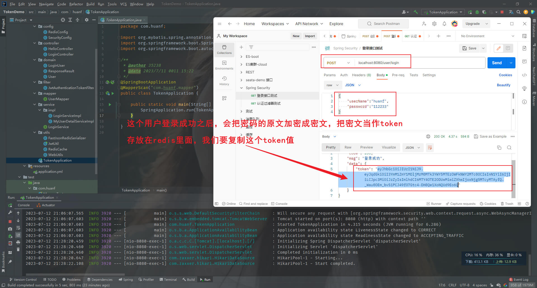
Task: Switch to the Auth request tab
Action: tap(344, 75)
